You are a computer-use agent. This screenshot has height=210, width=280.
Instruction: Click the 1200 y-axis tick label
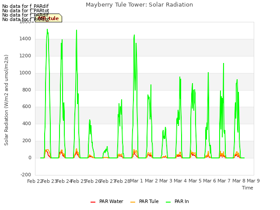(x=25, y=56)
